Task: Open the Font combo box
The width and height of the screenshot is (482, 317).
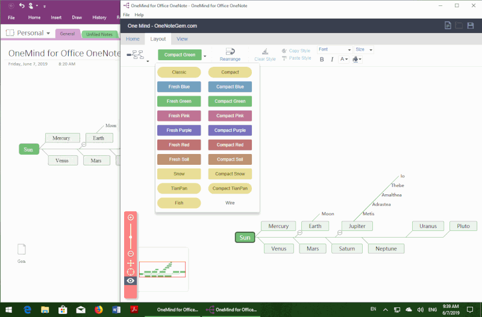Action: pyautogui.click(x=334, y=49)
